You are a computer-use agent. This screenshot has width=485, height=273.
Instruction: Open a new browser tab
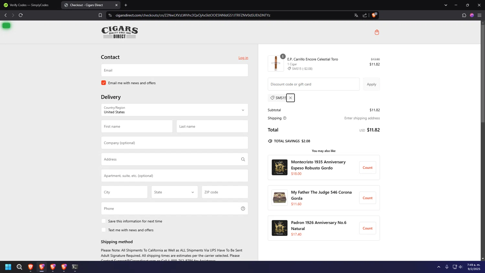click(126, 5)
